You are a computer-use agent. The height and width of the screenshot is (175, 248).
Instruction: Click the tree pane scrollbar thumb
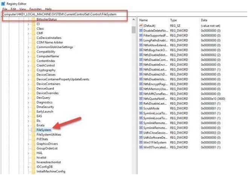point(134,30)
